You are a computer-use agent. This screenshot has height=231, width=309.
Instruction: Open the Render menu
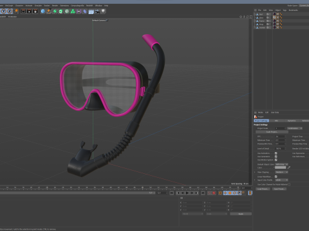click(55, 6)
